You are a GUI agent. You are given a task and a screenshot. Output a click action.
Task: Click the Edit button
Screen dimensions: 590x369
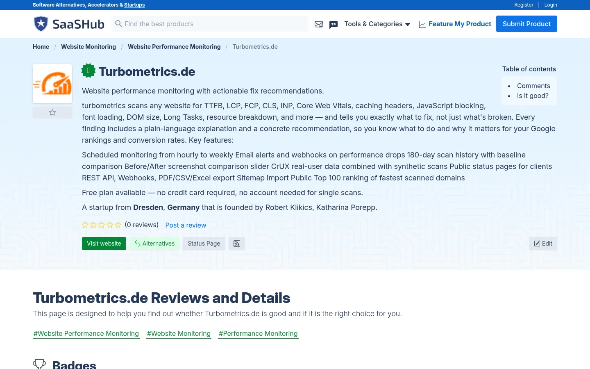click(543, 244)
